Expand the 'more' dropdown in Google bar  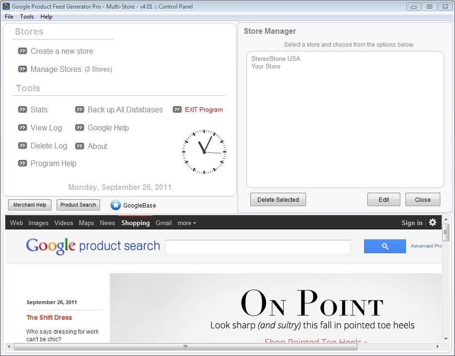[x=187, y=223]
